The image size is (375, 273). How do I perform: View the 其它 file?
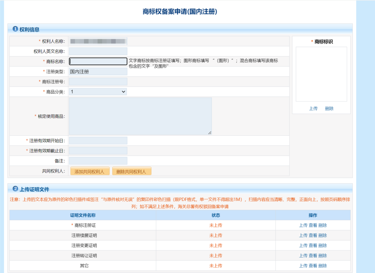coord(313,266)
